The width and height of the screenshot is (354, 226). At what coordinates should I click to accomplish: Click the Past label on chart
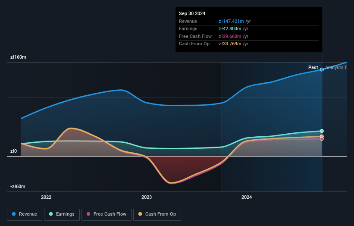coord(313,67)
